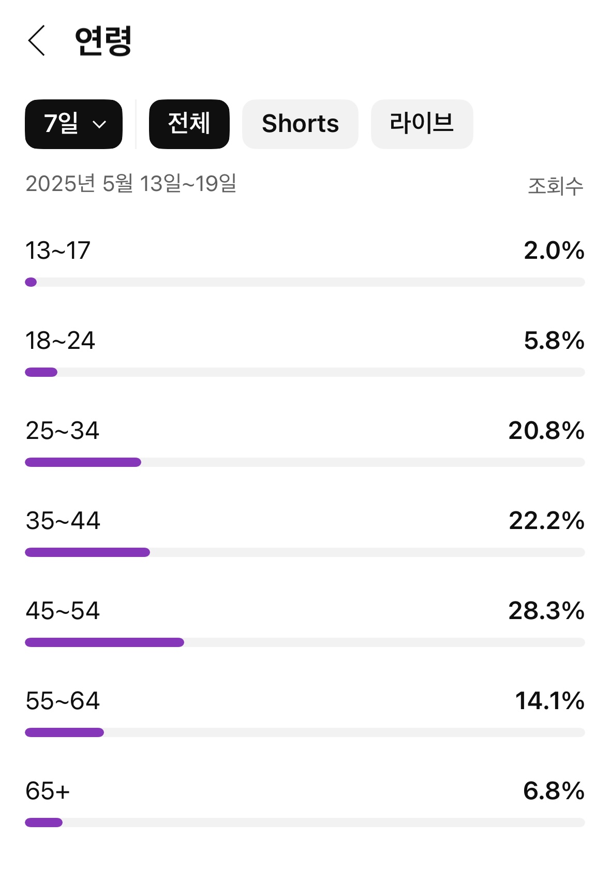Switch to the 라이브 tab
This screenshot has width=610, height=881.
tap(422, 124)
